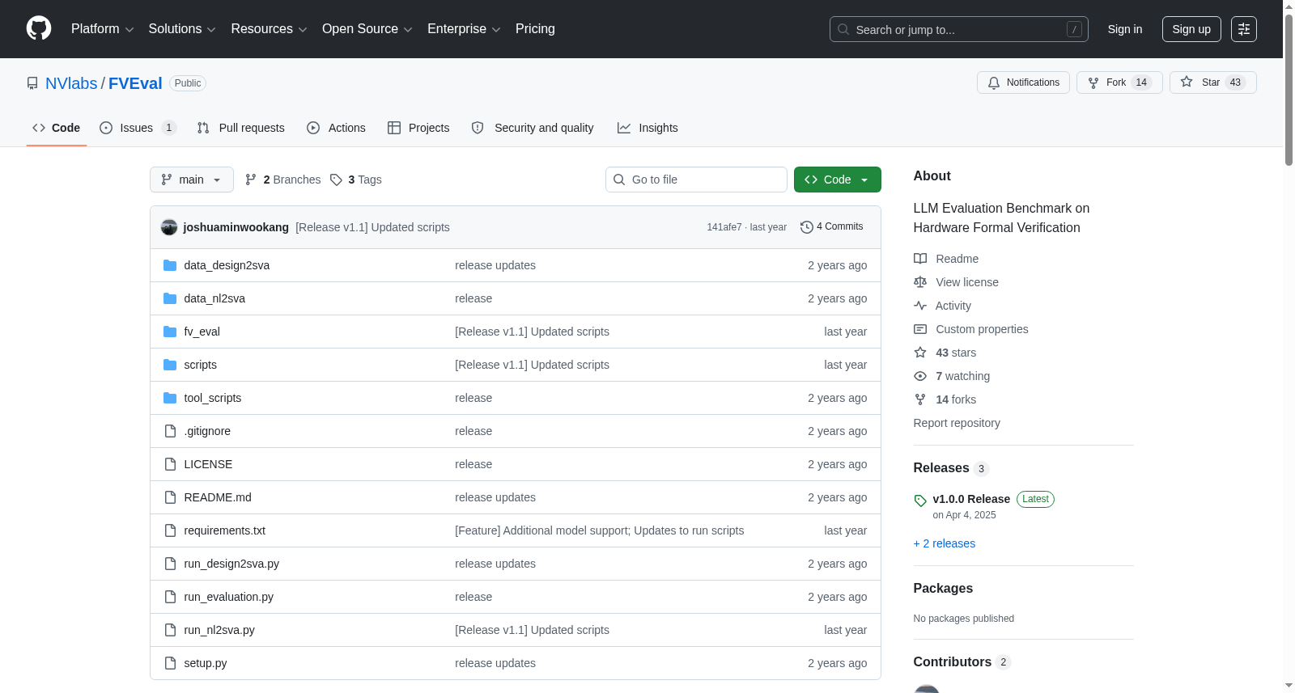Click the folder icon for scripts
1295x693 pixels.
(x=170, y=365)
